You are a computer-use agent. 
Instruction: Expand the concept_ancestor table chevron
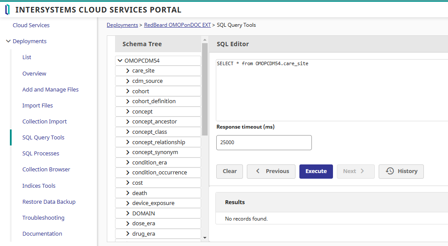point(128,122)
